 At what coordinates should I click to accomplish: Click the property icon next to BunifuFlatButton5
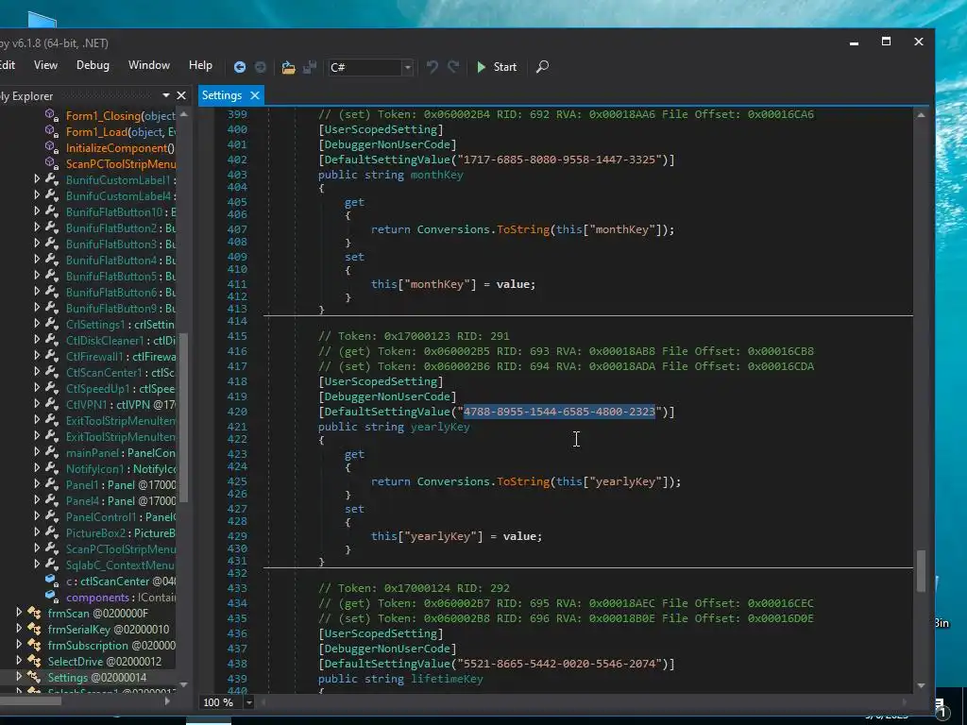click(x=52, y=276)
